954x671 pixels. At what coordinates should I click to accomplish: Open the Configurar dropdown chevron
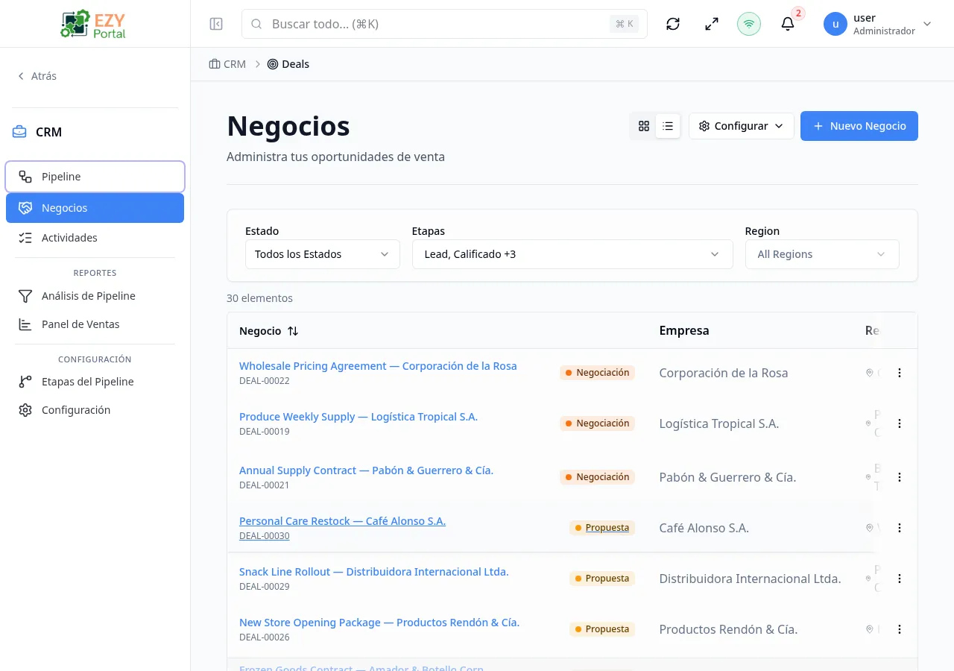pos(779,126)
